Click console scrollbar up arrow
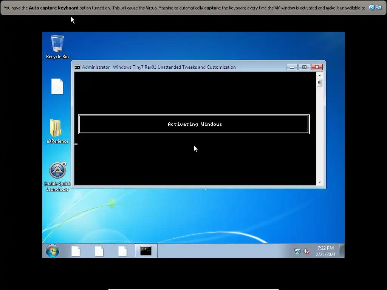387x290 pixels. pyautogui.click(x=320, y=76)
